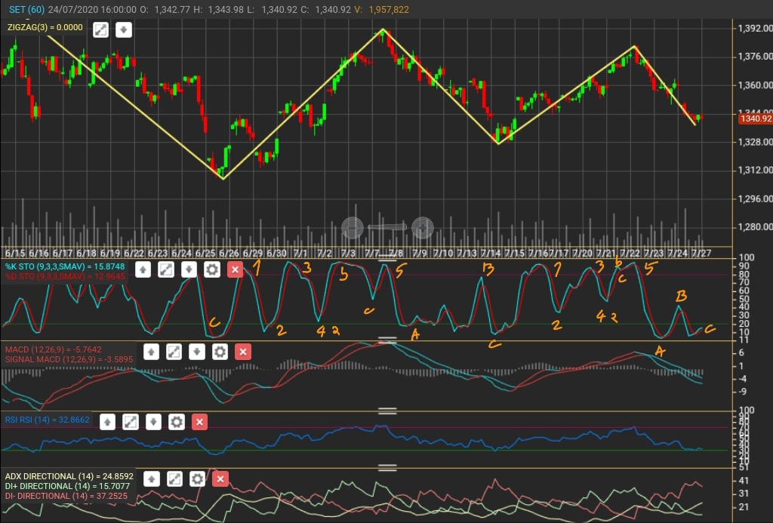This screenshot has height=523, width=773.
Task: Click the MACD (12,26,9) value label
Action: pos(54,349)
